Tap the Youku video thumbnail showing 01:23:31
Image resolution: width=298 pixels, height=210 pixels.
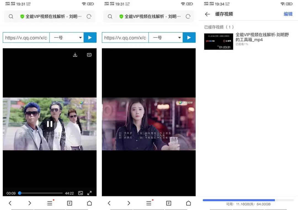(x=219, y=41)
